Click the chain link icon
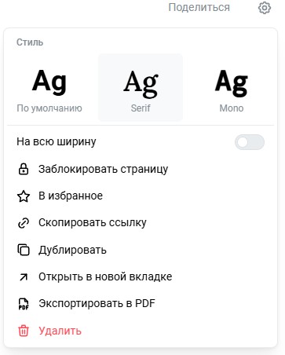This screenshot has width=285, height=355. pos(24,223)
